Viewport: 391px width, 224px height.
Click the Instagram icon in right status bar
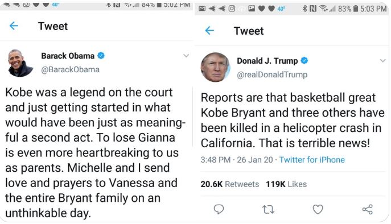click(232, 9)
